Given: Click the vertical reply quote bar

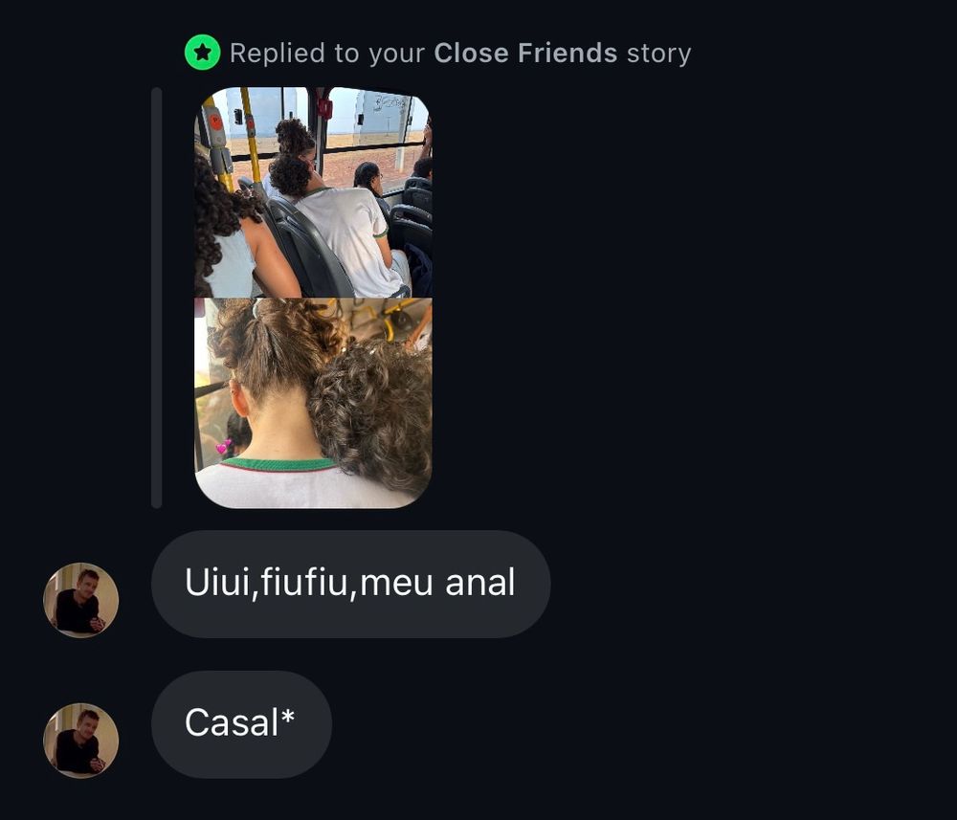Looking at the screenshot, I should click(156, 298).
